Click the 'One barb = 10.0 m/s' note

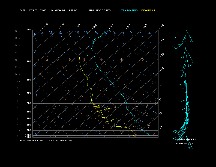(x=184, y=144)
